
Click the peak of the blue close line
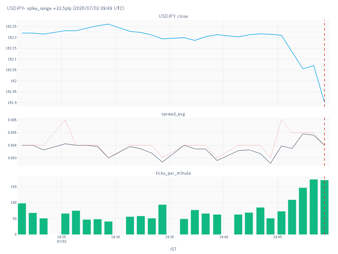click(109, 24)
